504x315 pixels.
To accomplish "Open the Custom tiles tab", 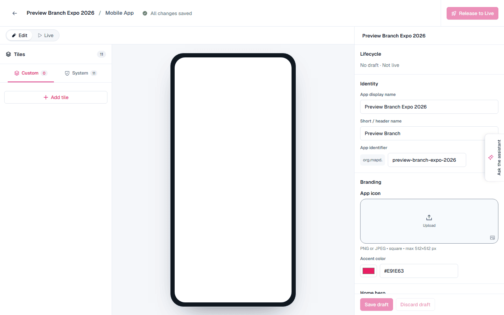I will pos(31,73).
